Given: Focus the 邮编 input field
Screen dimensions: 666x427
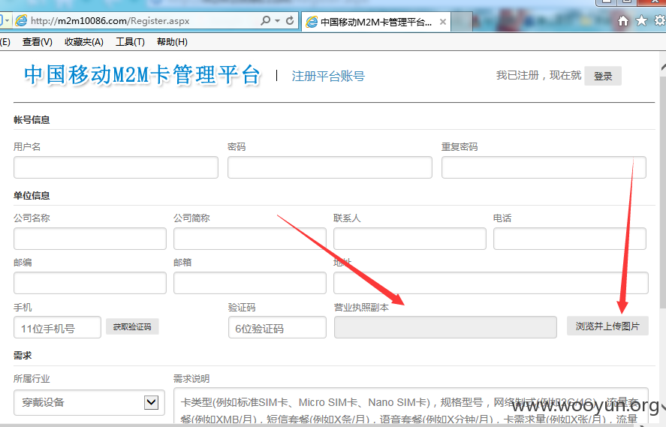Looking at the screenshot, I should coord(90,283).
